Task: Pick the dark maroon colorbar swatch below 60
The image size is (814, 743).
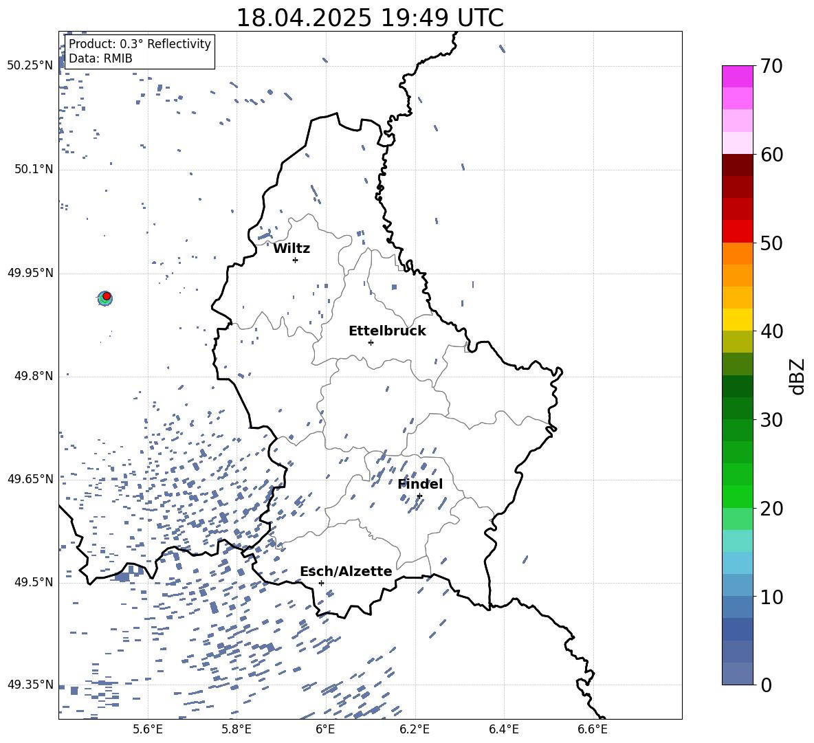Action: 738,165
